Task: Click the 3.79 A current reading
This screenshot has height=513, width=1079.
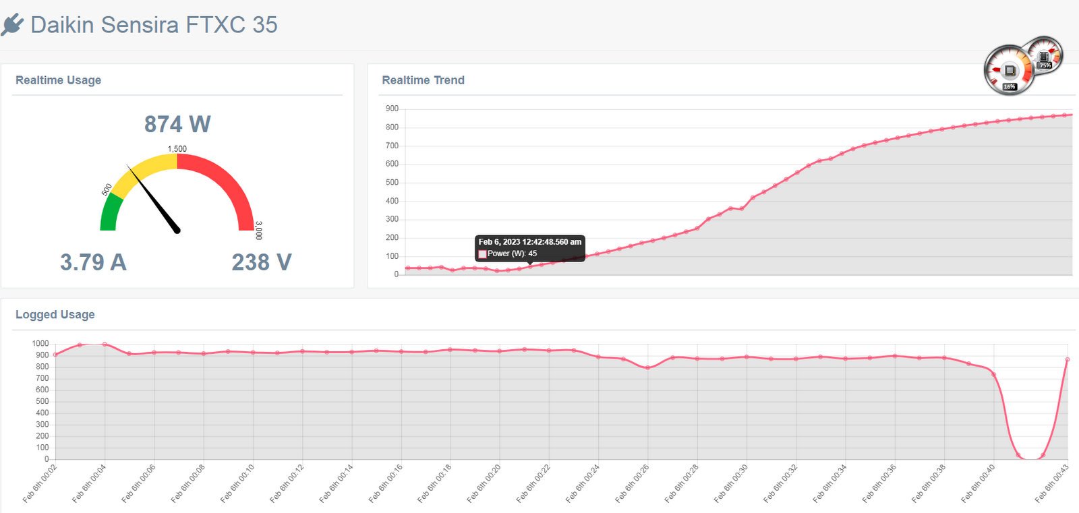Action: click(93, 262)
